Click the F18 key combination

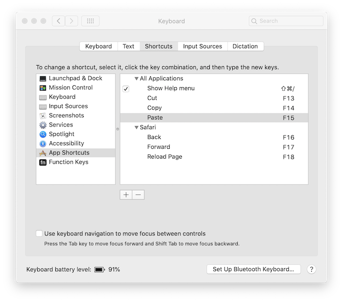click(x=289, y=157)
